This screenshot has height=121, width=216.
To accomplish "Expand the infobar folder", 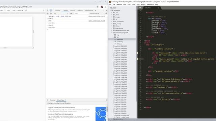I will tap(112, 26).
